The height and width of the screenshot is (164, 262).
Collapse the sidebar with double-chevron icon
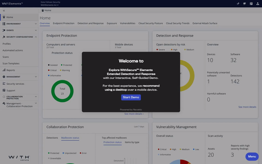[x=4, y=10]
